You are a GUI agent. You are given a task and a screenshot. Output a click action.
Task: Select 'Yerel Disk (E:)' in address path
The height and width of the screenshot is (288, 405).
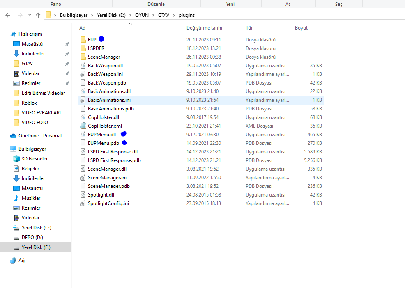(111, 15)
